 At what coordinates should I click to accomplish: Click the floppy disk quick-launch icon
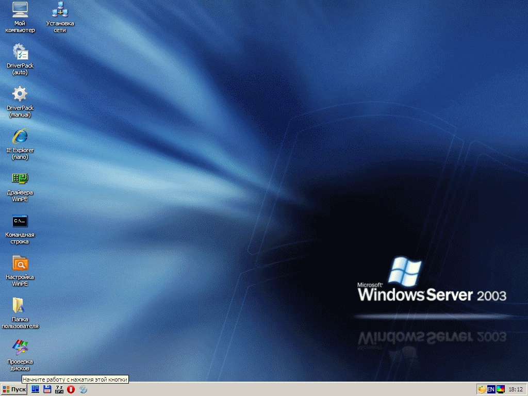(47, 389)
